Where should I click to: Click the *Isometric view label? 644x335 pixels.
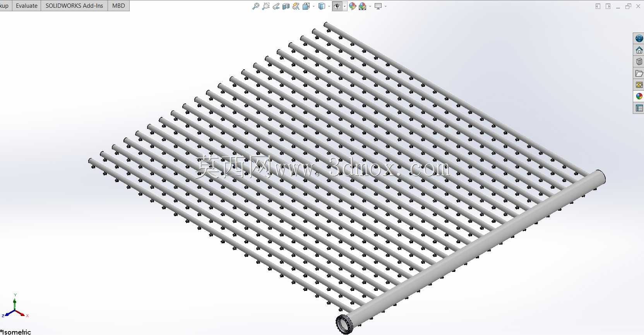coord(15,332)
